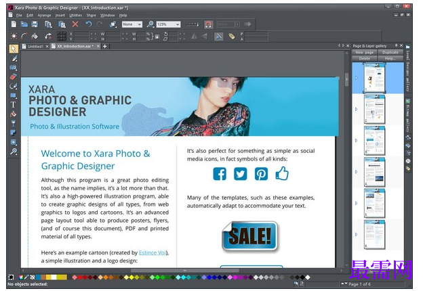Click the zoom magnifier icon beside 125%
425x291 pixels.
tap(150, 24)
